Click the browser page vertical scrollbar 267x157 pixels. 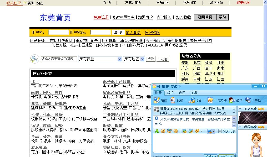coord(265,43)
